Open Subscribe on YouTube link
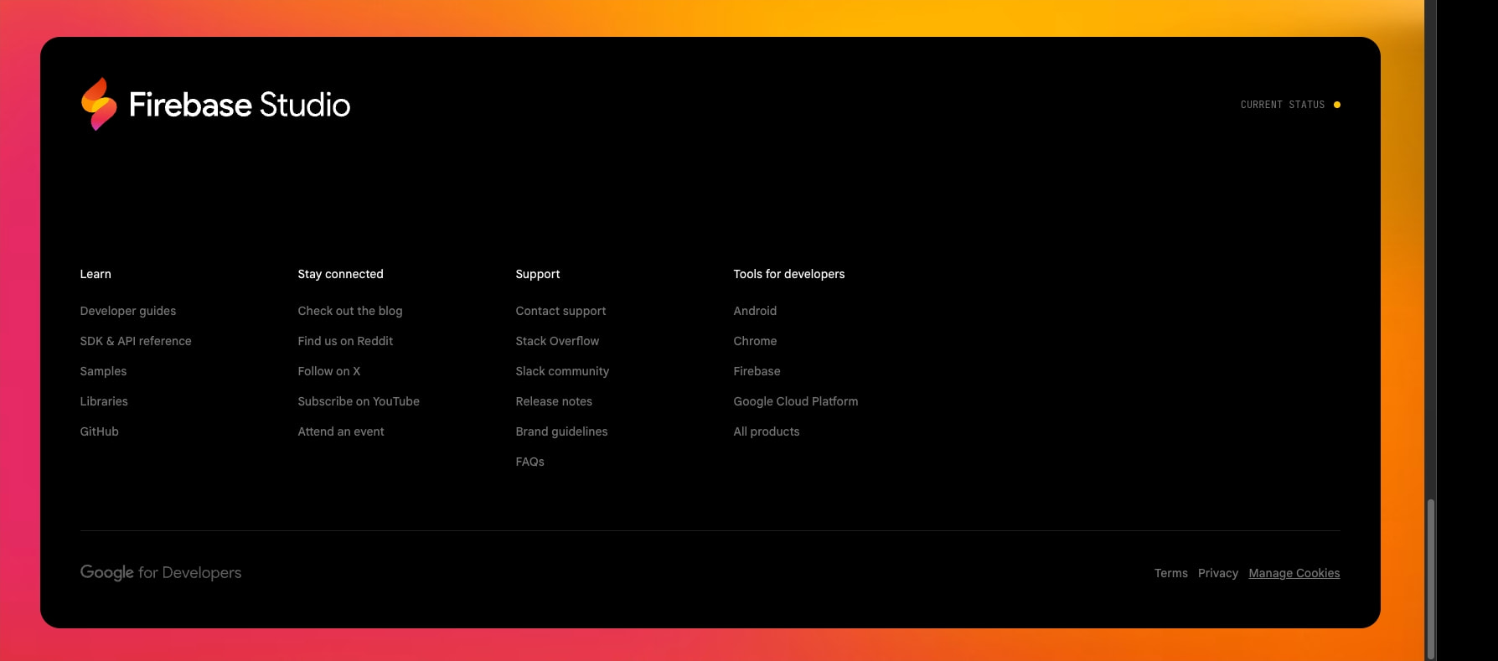The width and height of the screenshot is (1498, 661). click(359, 401)
